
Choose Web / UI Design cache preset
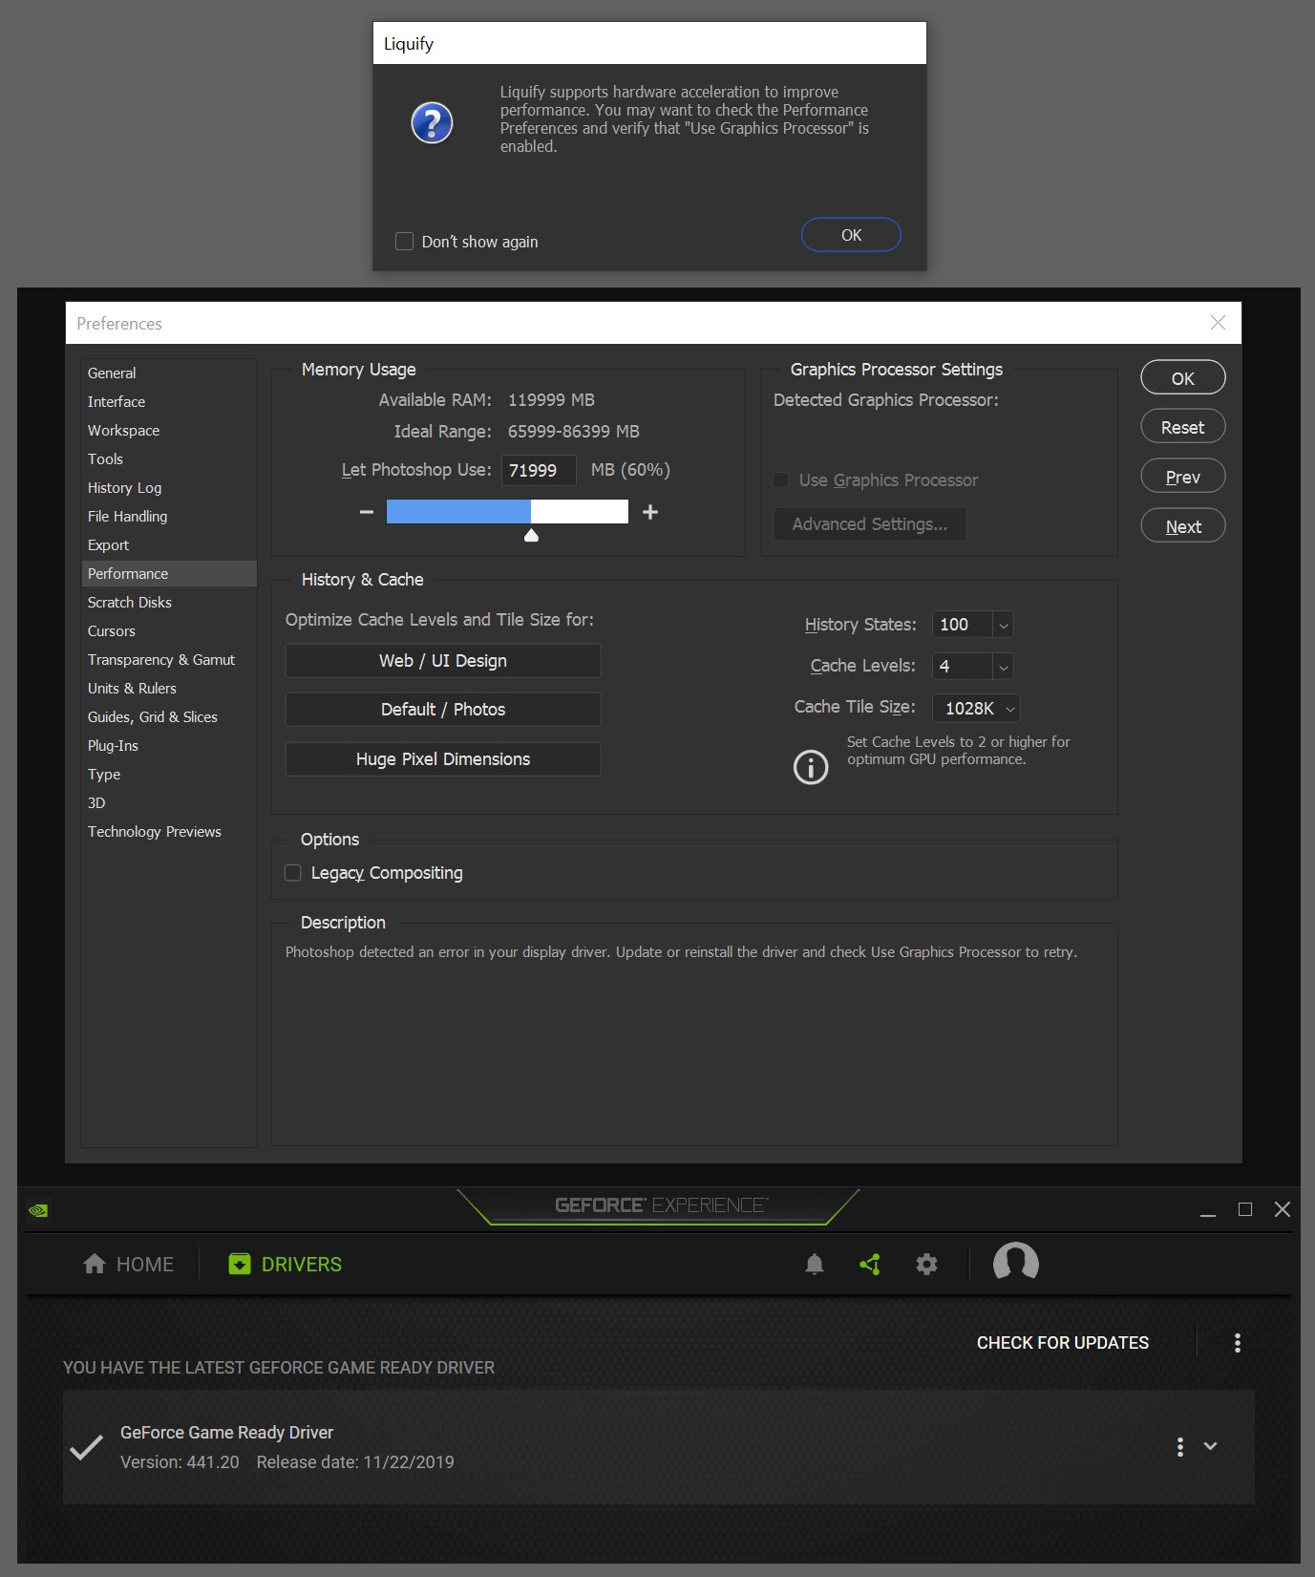click(443, 661)
